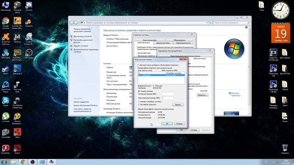Viewport: 294px width, 165px height.
Task: Open the GPU Temp desktop icon
Action: tap(6, 54)
